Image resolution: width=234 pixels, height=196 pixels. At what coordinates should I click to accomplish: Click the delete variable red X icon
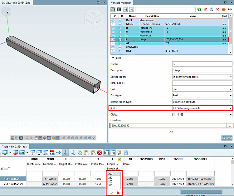coord(217,9)
